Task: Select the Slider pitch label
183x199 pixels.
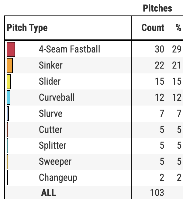Action: (x=50, y=81)
